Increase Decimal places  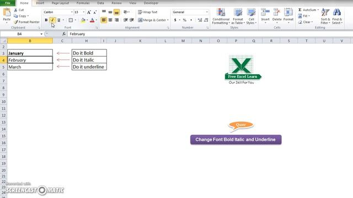[x=200, y=20]
